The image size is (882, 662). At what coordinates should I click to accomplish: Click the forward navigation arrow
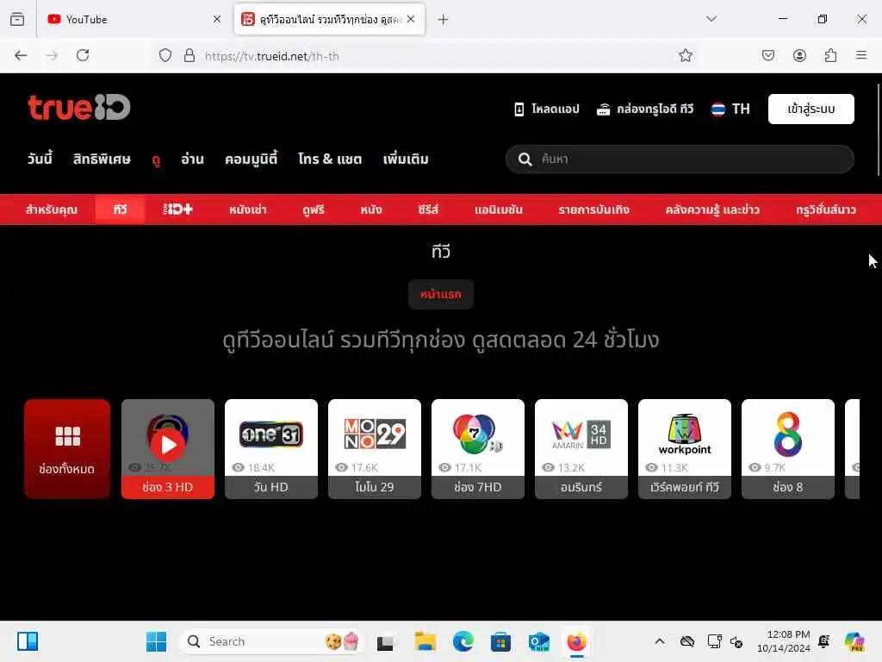52,55
